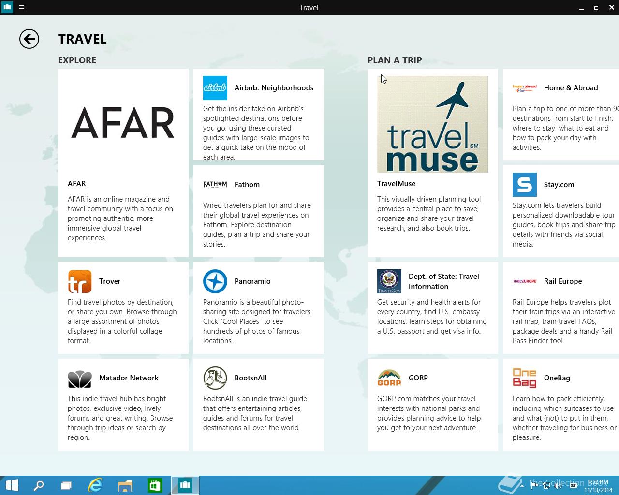This screenshot has width=619, height=495.
Task: Click the Dept. of State seal icon
Action: point(389,281)
